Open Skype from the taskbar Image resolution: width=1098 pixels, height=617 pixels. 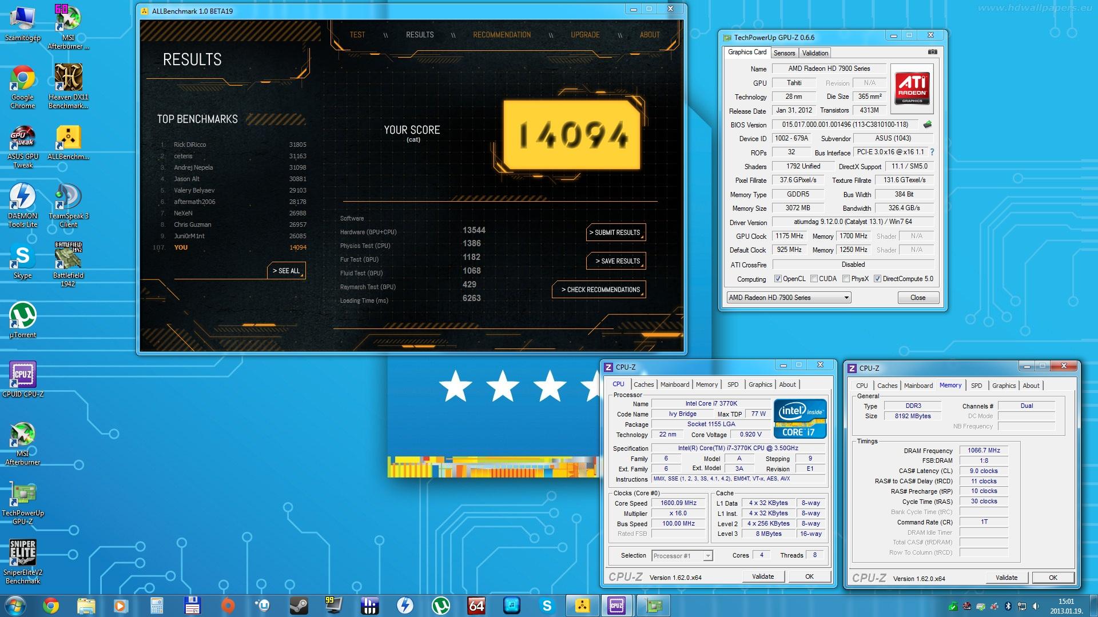(x=547, y=606)
